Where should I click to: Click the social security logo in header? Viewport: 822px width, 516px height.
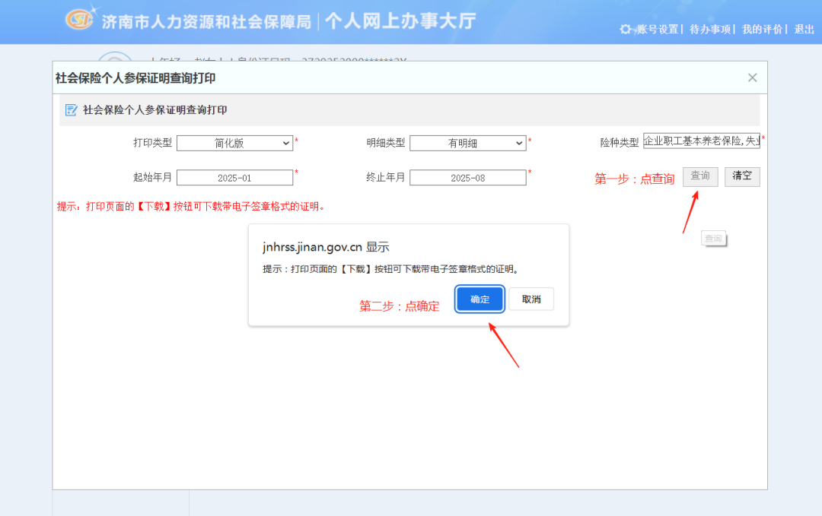80,19
